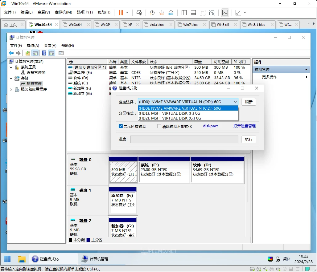Switch to the Win7 bios tab
This screenshot has width=317, height=272.
[x=190, y=25]
